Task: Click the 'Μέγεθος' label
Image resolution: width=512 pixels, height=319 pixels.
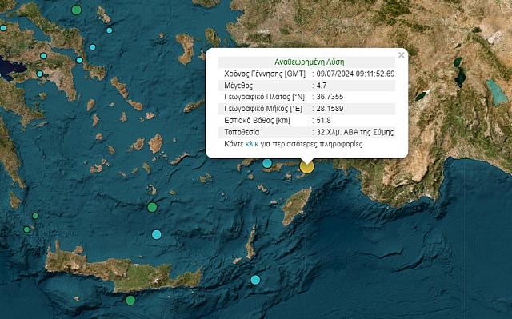Action: tap(238, 86)
